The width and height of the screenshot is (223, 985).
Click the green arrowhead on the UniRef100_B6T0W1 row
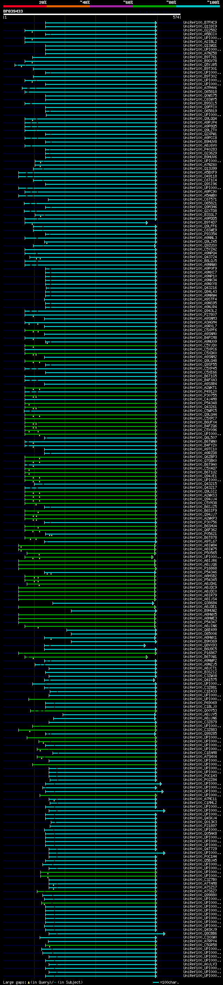point(147,657)
